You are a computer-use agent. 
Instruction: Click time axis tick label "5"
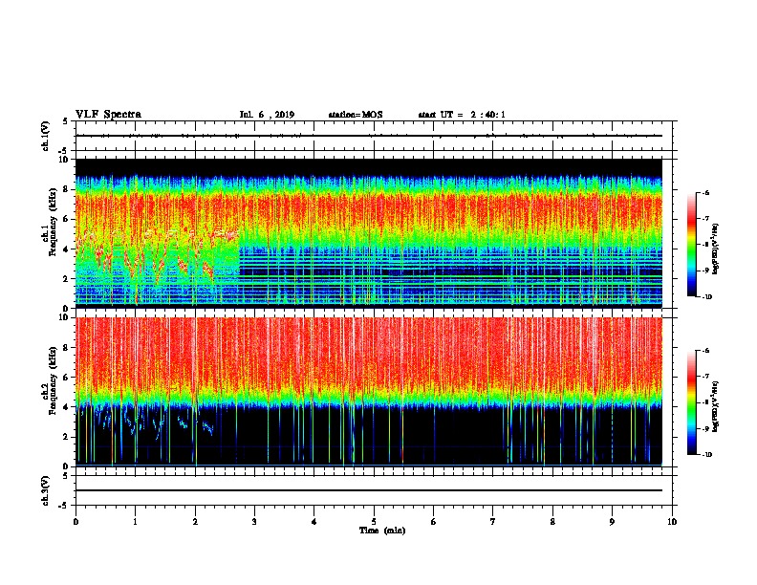374,522
